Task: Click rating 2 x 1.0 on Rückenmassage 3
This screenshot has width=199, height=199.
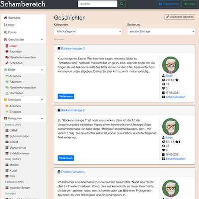Action: (x=170, y=80)
